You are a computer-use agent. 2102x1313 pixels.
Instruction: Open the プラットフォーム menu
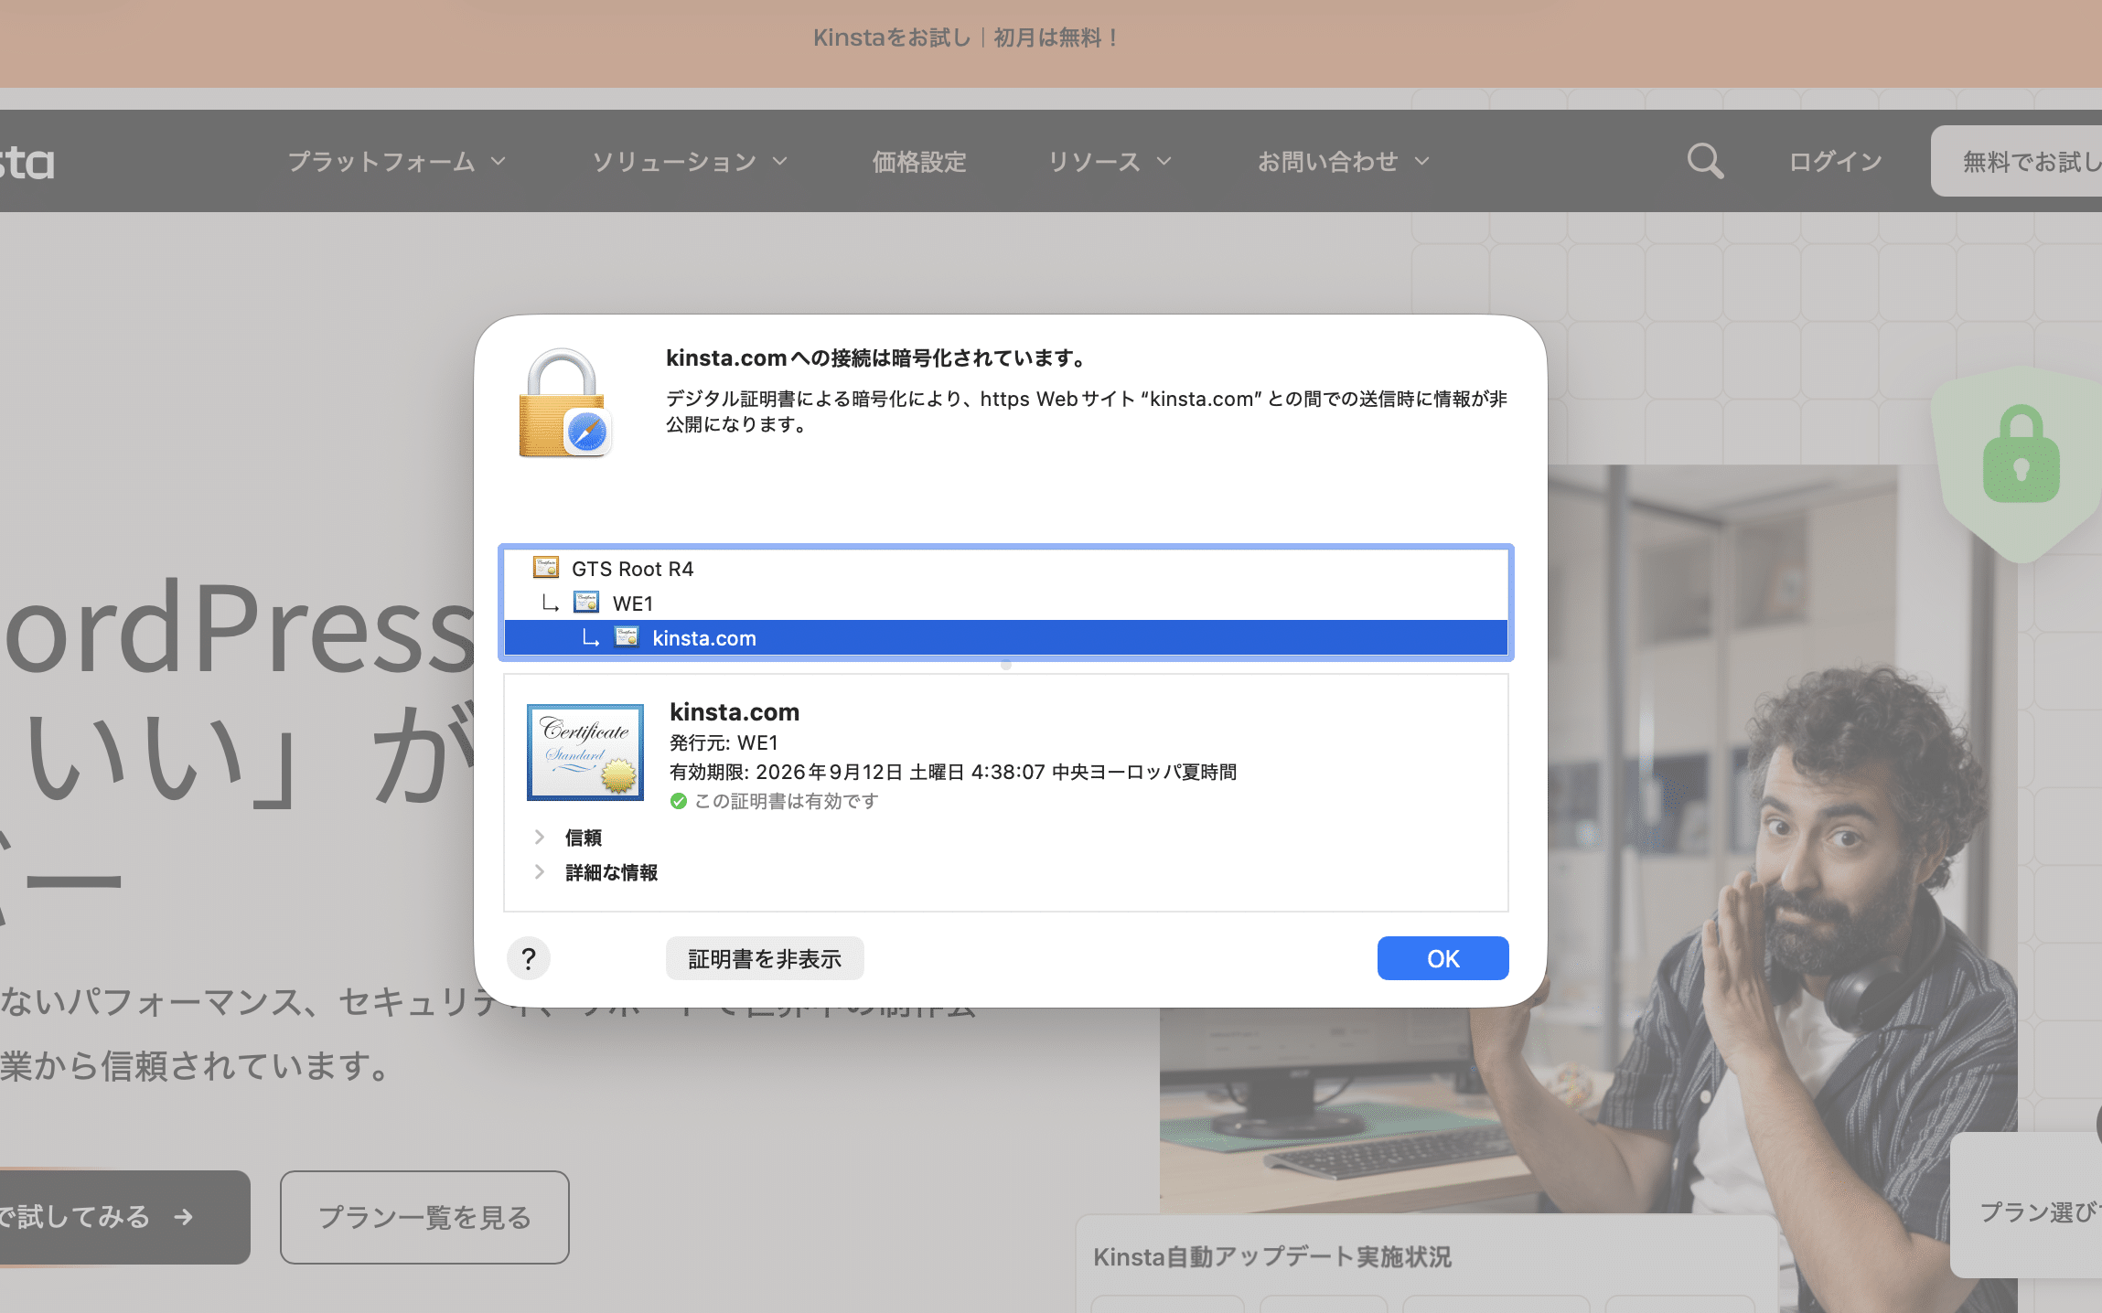(x=397, y=161)
